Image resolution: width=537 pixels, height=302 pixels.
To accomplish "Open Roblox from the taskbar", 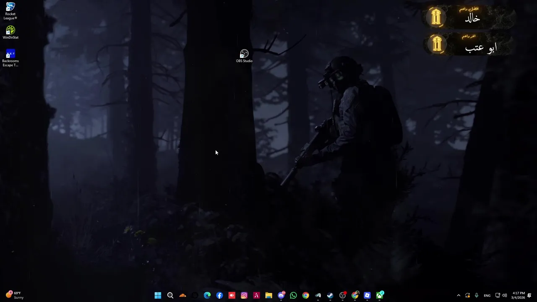I will [x=367, y=296].
